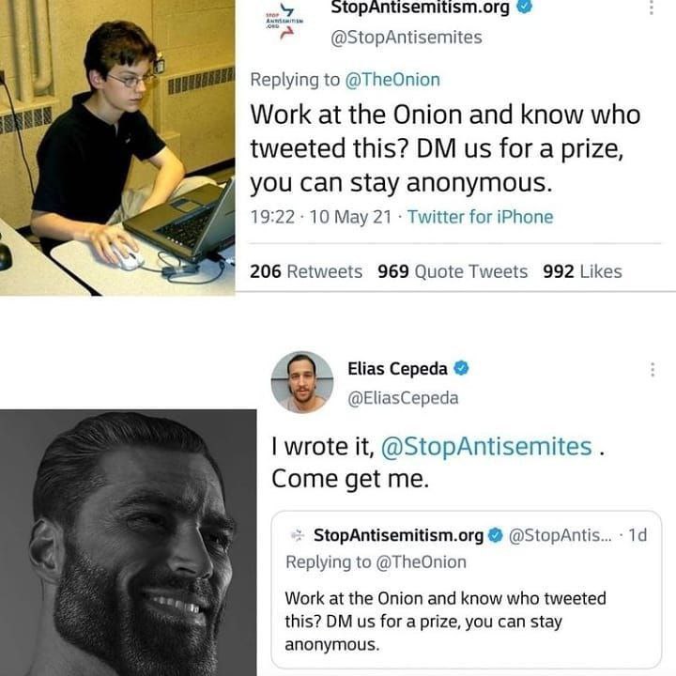Click verified badge next to StopAntisemitism.org name
The image size is (676, 676).
tap(525, 7)
